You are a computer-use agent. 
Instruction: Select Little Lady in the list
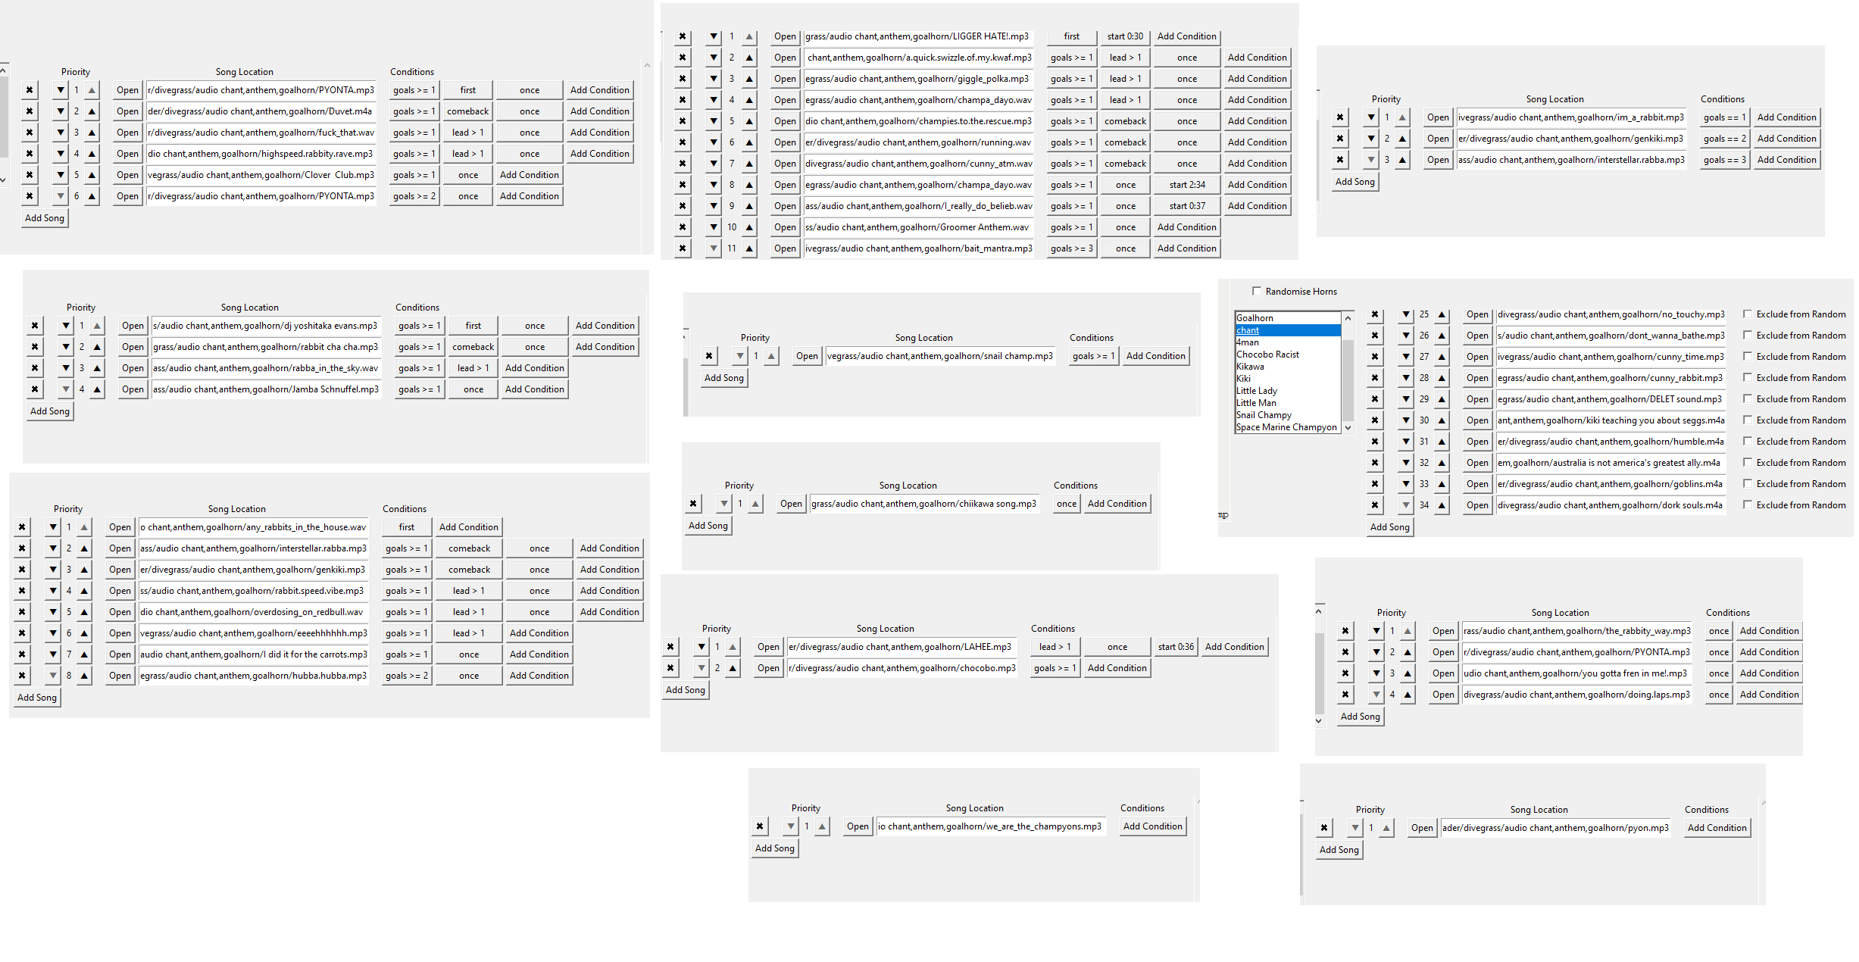point(1288,391)
